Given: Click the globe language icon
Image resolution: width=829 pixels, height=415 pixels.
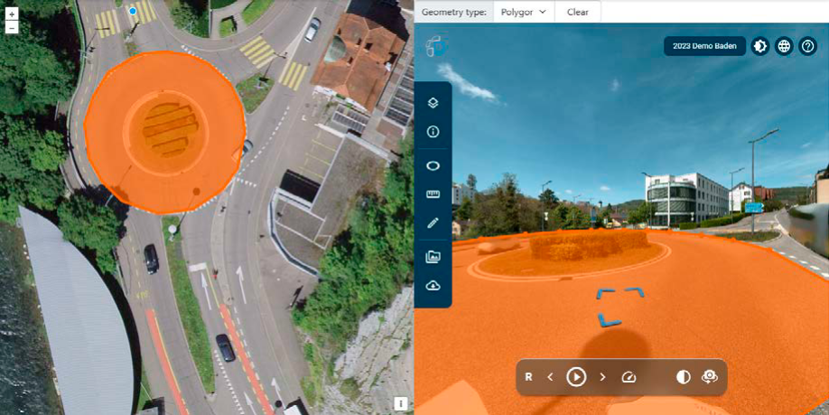Looking at the screenshot, I should 785,46.
